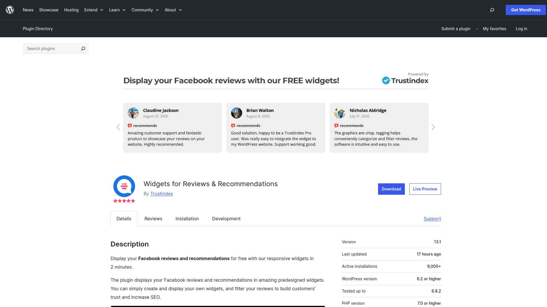Open My favorites
Viewport: 547px width, 307px height.
click(495, 29)
